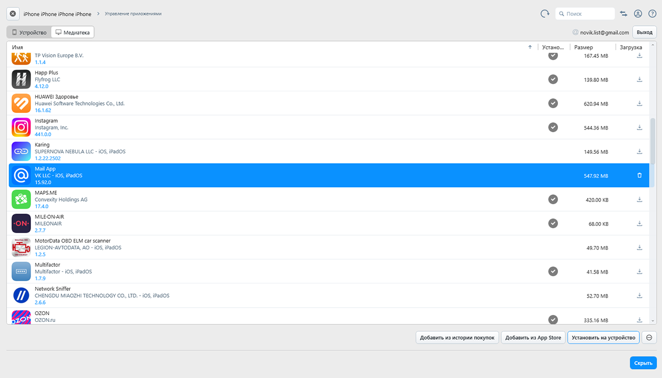Click the installed checkmark for Instagram

[553, 127]
